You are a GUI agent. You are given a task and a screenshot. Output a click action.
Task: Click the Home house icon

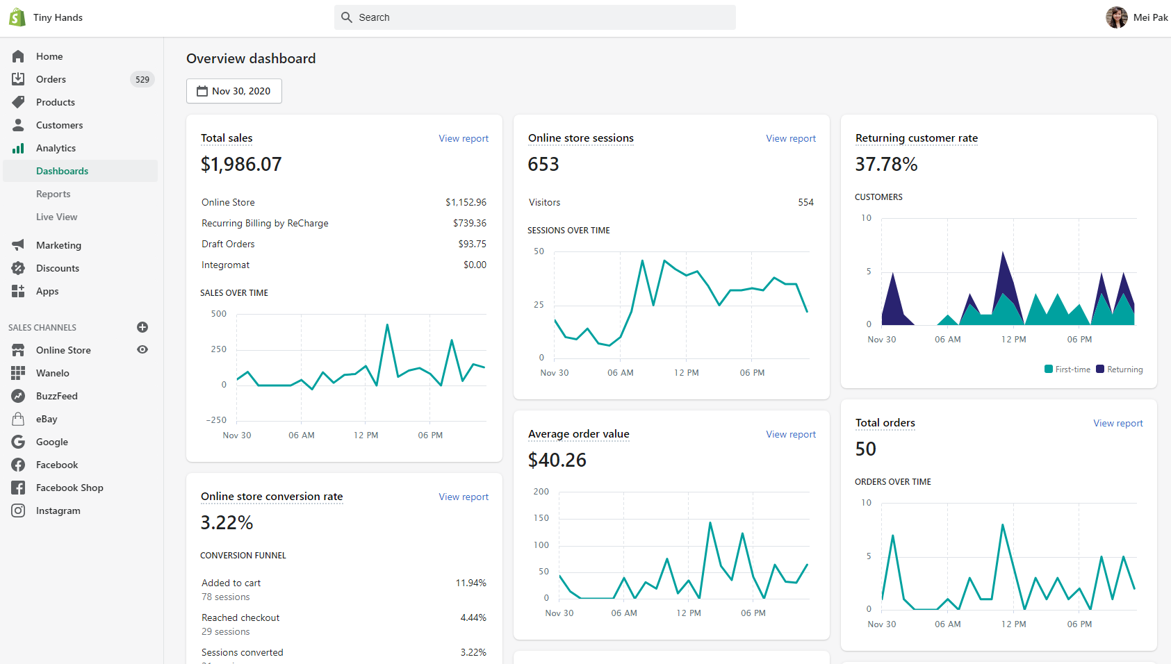tap(18, 56)
